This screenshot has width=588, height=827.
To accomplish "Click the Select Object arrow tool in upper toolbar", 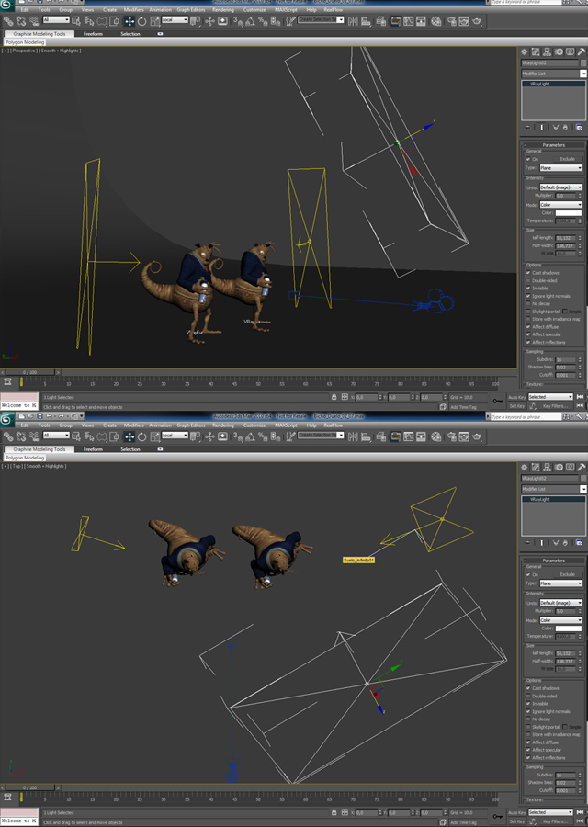I will 76,22.
